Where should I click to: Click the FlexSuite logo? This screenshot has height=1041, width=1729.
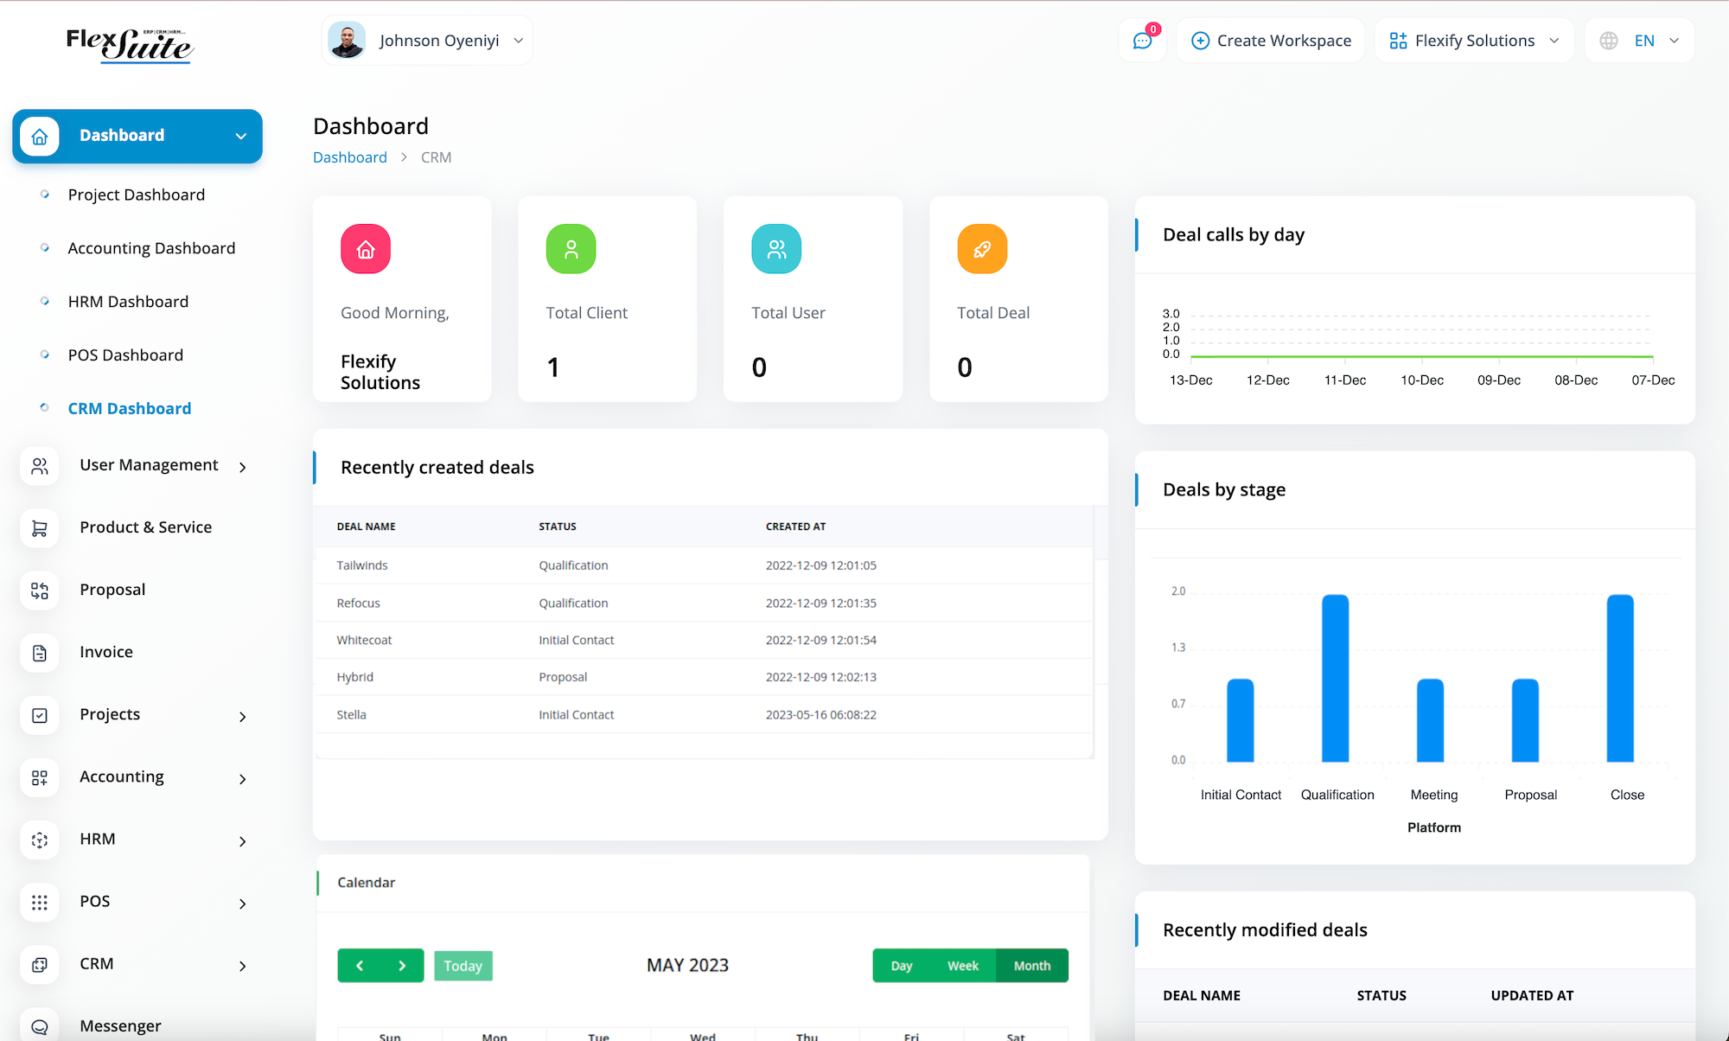[130, 44]
